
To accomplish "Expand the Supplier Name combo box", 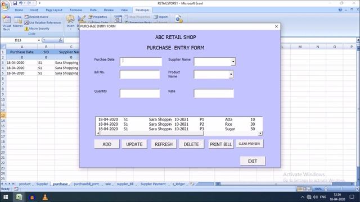I will pyautogui.click(x=233, y=62).
